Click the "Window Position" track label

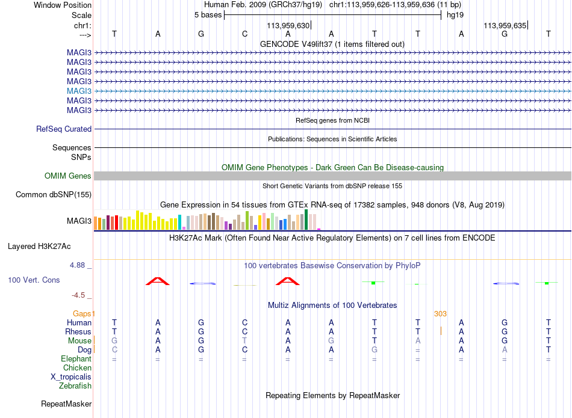tap(63, 5)
